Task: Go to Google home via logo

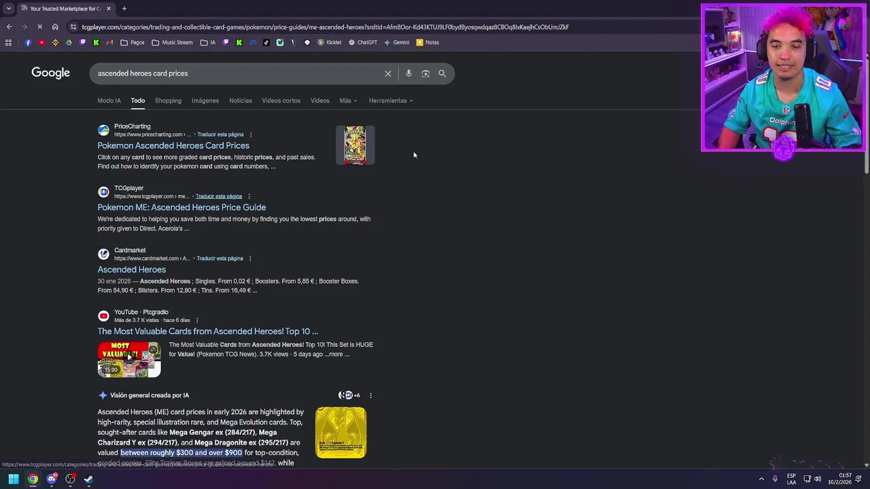Action: [x=50, y=73]
